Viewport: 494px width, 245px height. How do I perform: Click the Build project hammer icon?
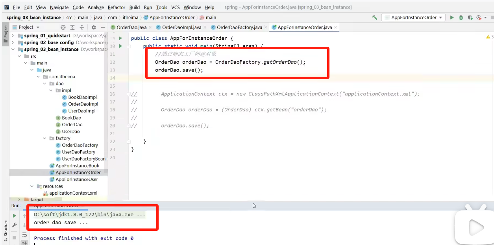click(x=374, y=17)
